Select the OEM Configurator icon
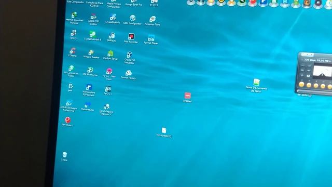The image size is (332, 187). coord(133,18)
